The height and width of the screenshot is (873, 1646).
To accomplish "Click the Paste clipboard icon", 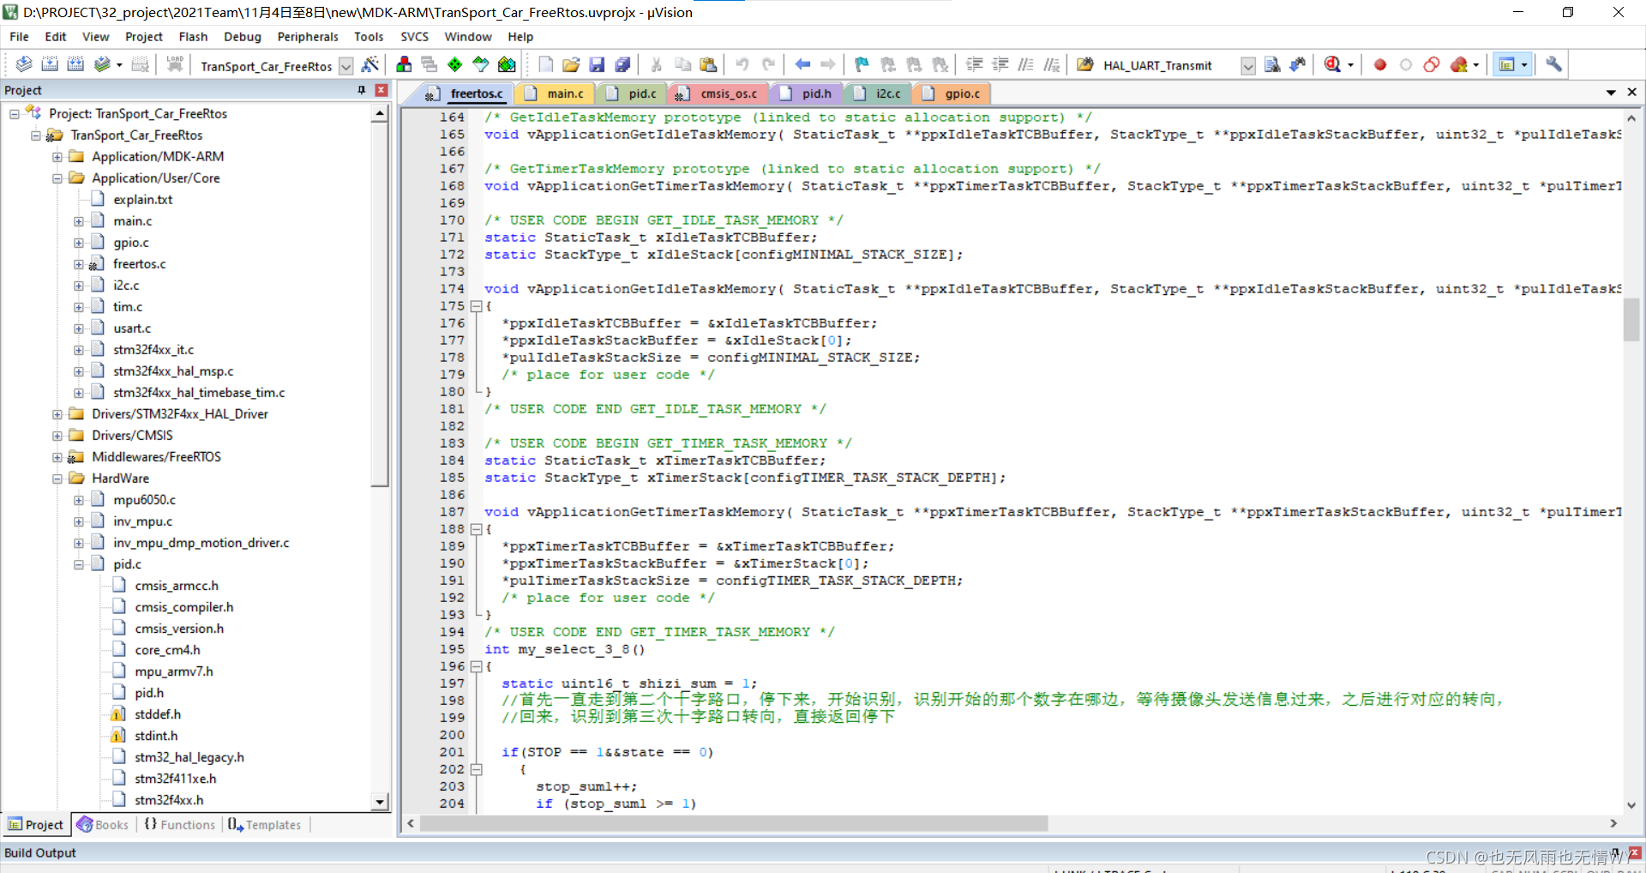I will tap(708, 64).
